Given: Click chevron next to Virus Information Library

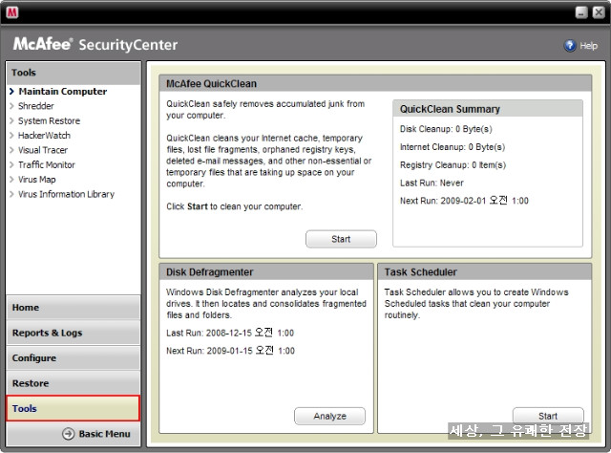Looking at the screenshot, I should [x=11, y=194].
